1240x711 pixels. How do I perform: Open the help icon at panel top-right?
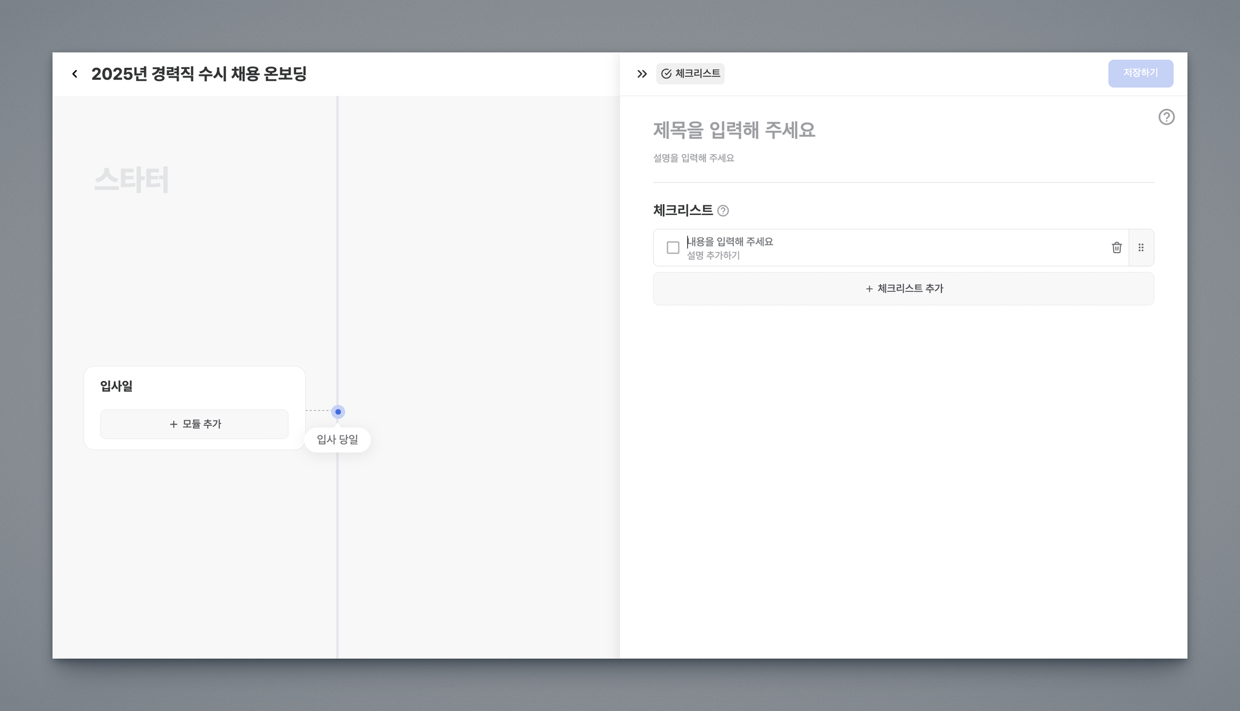pyautogui.click(x=1166, y=117)
